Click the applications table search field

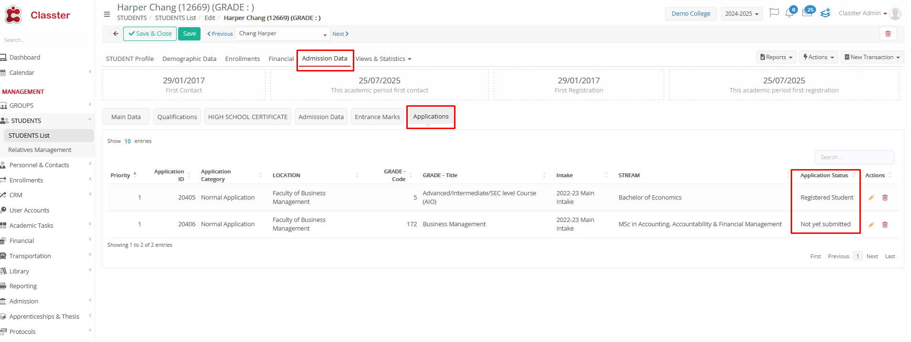click(854, 157)
